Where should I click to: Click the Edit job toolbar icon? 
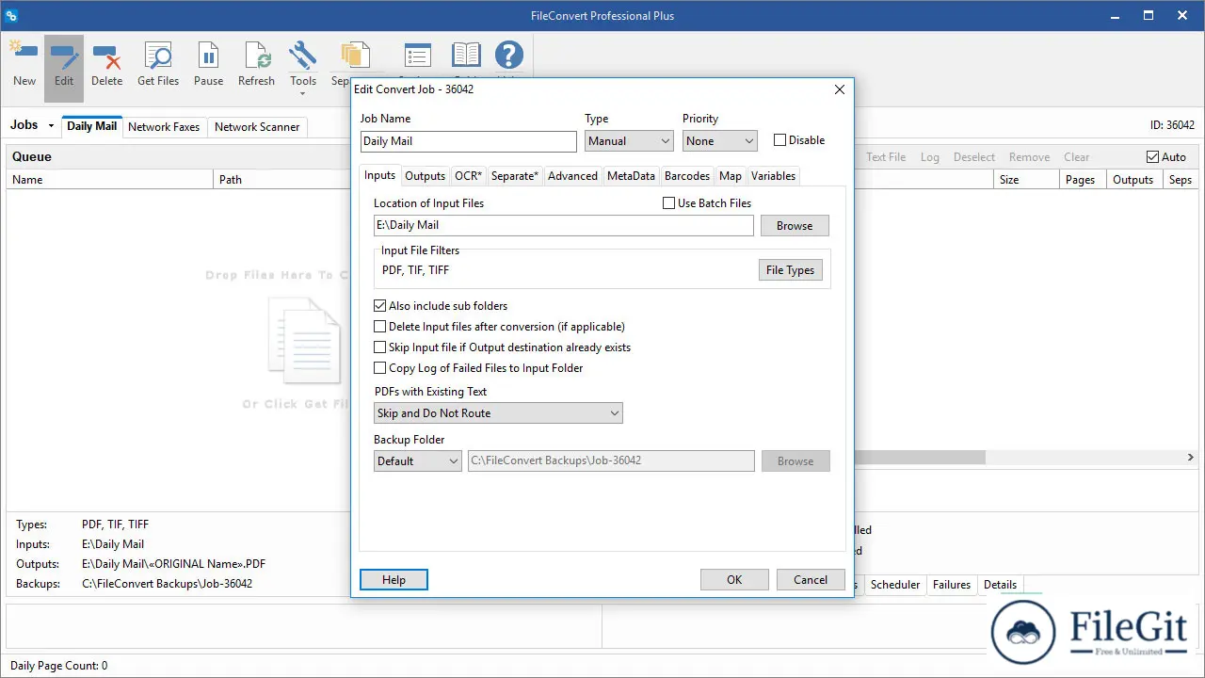(x=64, y=56)
